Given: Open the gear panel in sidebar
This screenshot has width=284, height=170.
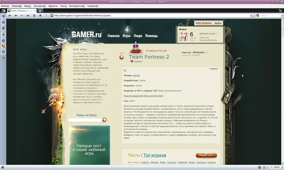Looking at the screenshot, I should [x=3, y=22].
